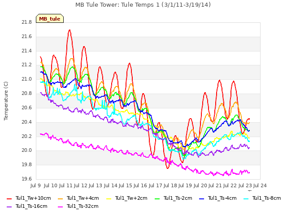Image resolution: width=287 pixels, height=215 pixels.
Task: Click the green Tul1_Ts-2cm legend swatch
Action: point(157,198)
